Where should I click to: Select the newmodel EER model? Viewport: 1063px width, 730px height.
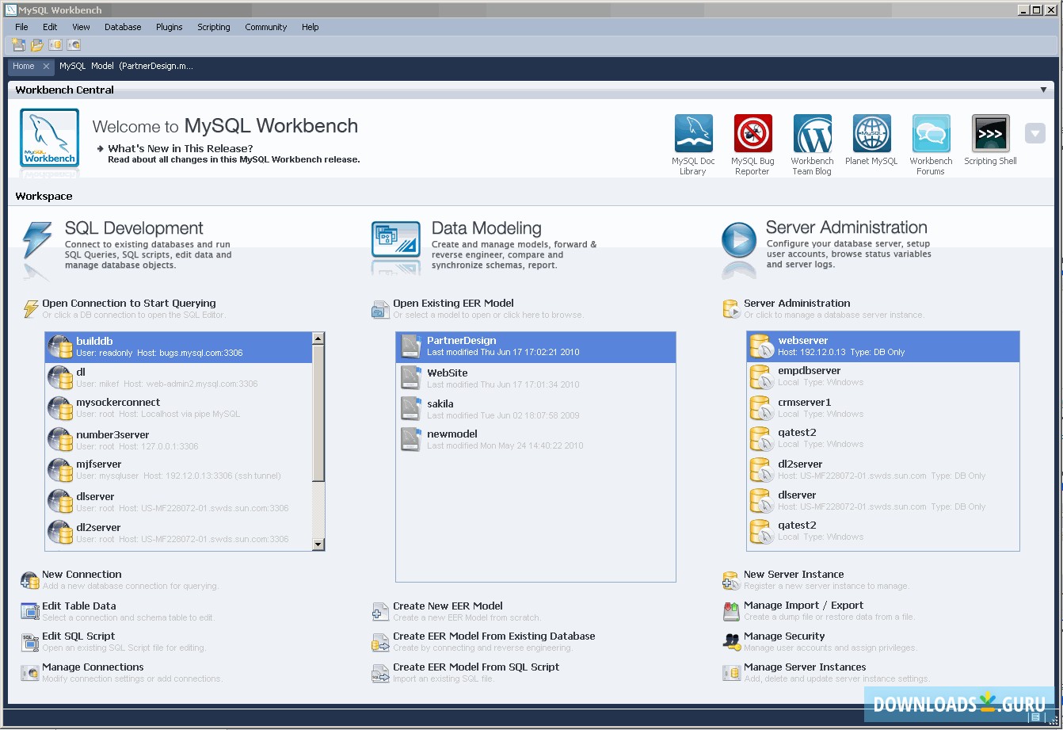pyautogui.click(x=535, y=439)
